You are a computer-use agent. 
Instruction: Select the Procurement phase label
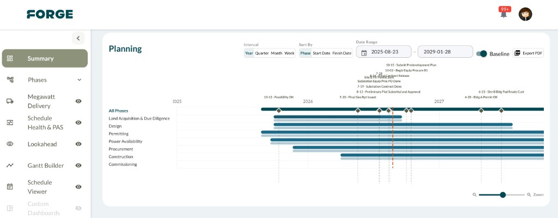[x=121, y=149]
